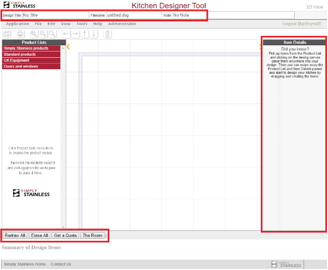The image size is (328, 270).
Task: Open the Simply Stainless Home footer link
Action: 25,264
